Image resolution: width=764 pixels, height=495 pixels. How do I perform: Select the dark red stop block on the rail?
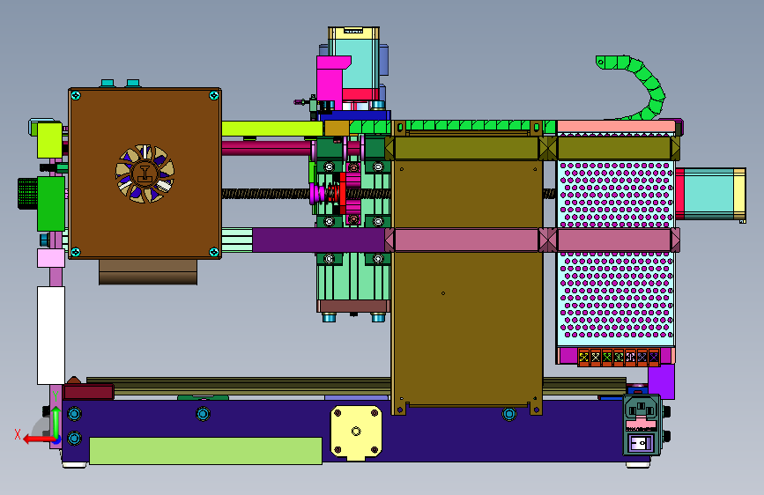click(x=89, y=392)
